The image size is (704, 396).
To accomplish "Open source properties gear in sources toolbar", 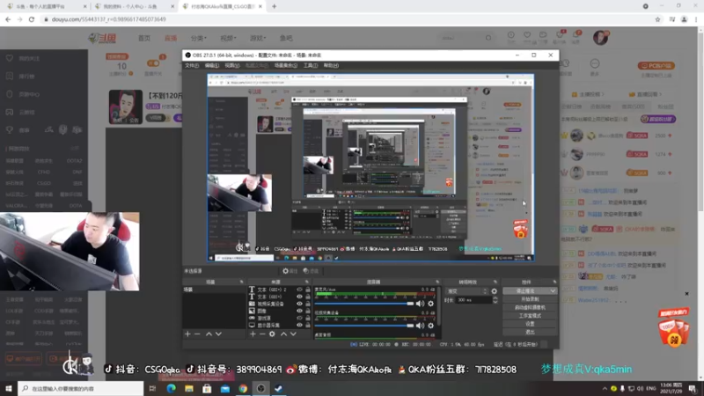I will tap(272, 334).
